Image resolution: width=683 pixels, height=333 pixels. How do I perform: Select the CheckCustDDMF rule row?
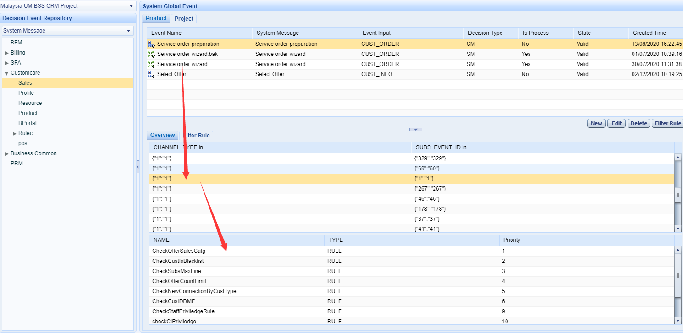412,301
